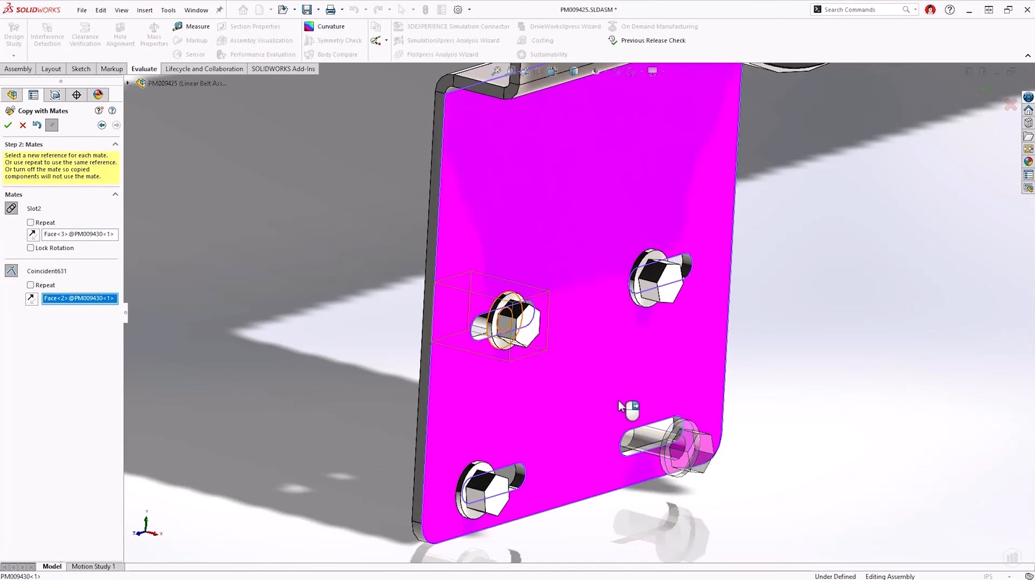Viewport: 1035px width, 580px height.
Task: Click the Measure tool
Action: click(191, 26)
